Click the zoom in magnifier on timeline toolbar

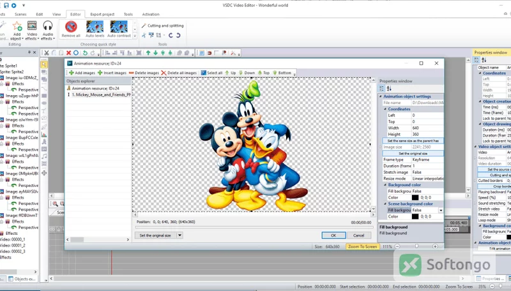55,204
